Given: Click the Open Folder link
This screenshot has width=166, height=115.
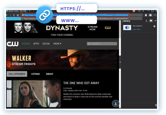Looking at the screenshot, I should pos(136,29).
